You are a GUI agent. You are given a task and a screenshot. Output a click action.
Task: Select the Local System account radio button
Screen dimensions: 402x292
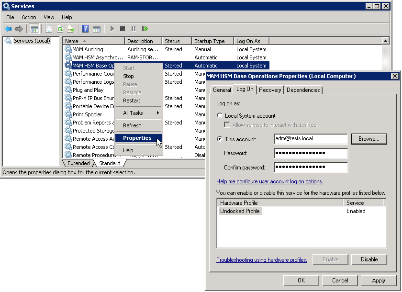pyautogui.click(x=220, y=116)
